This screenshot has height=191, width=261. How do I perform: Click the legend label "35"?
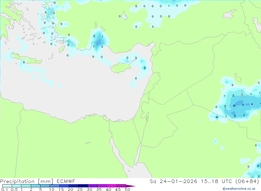[x=99, y=189]
